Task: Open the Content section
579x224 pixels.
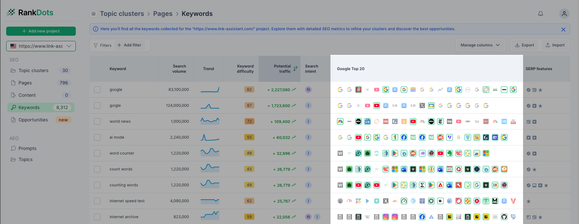Action: pos(41,95)
